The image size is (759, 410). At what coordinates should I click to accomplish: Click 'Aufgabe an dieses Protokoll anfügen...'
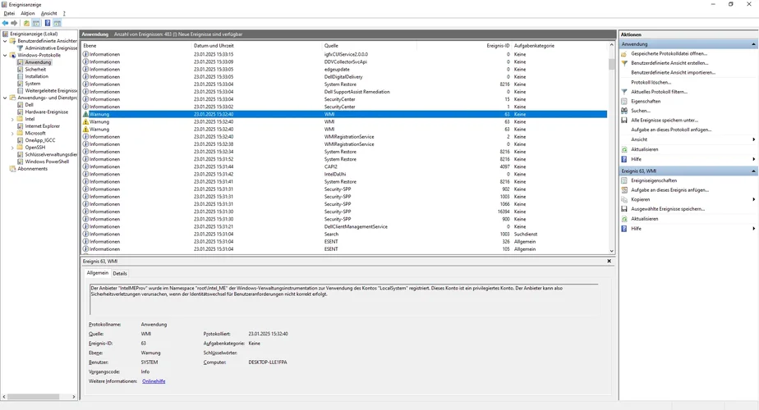[671, 130]
